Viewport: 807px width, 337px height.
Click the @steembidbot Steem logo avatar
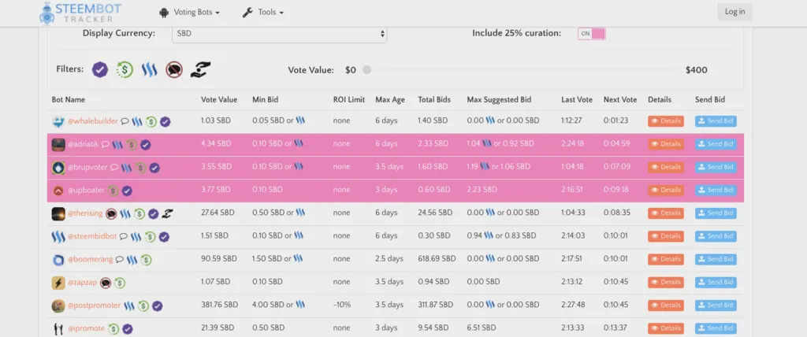tap(58, 237)
